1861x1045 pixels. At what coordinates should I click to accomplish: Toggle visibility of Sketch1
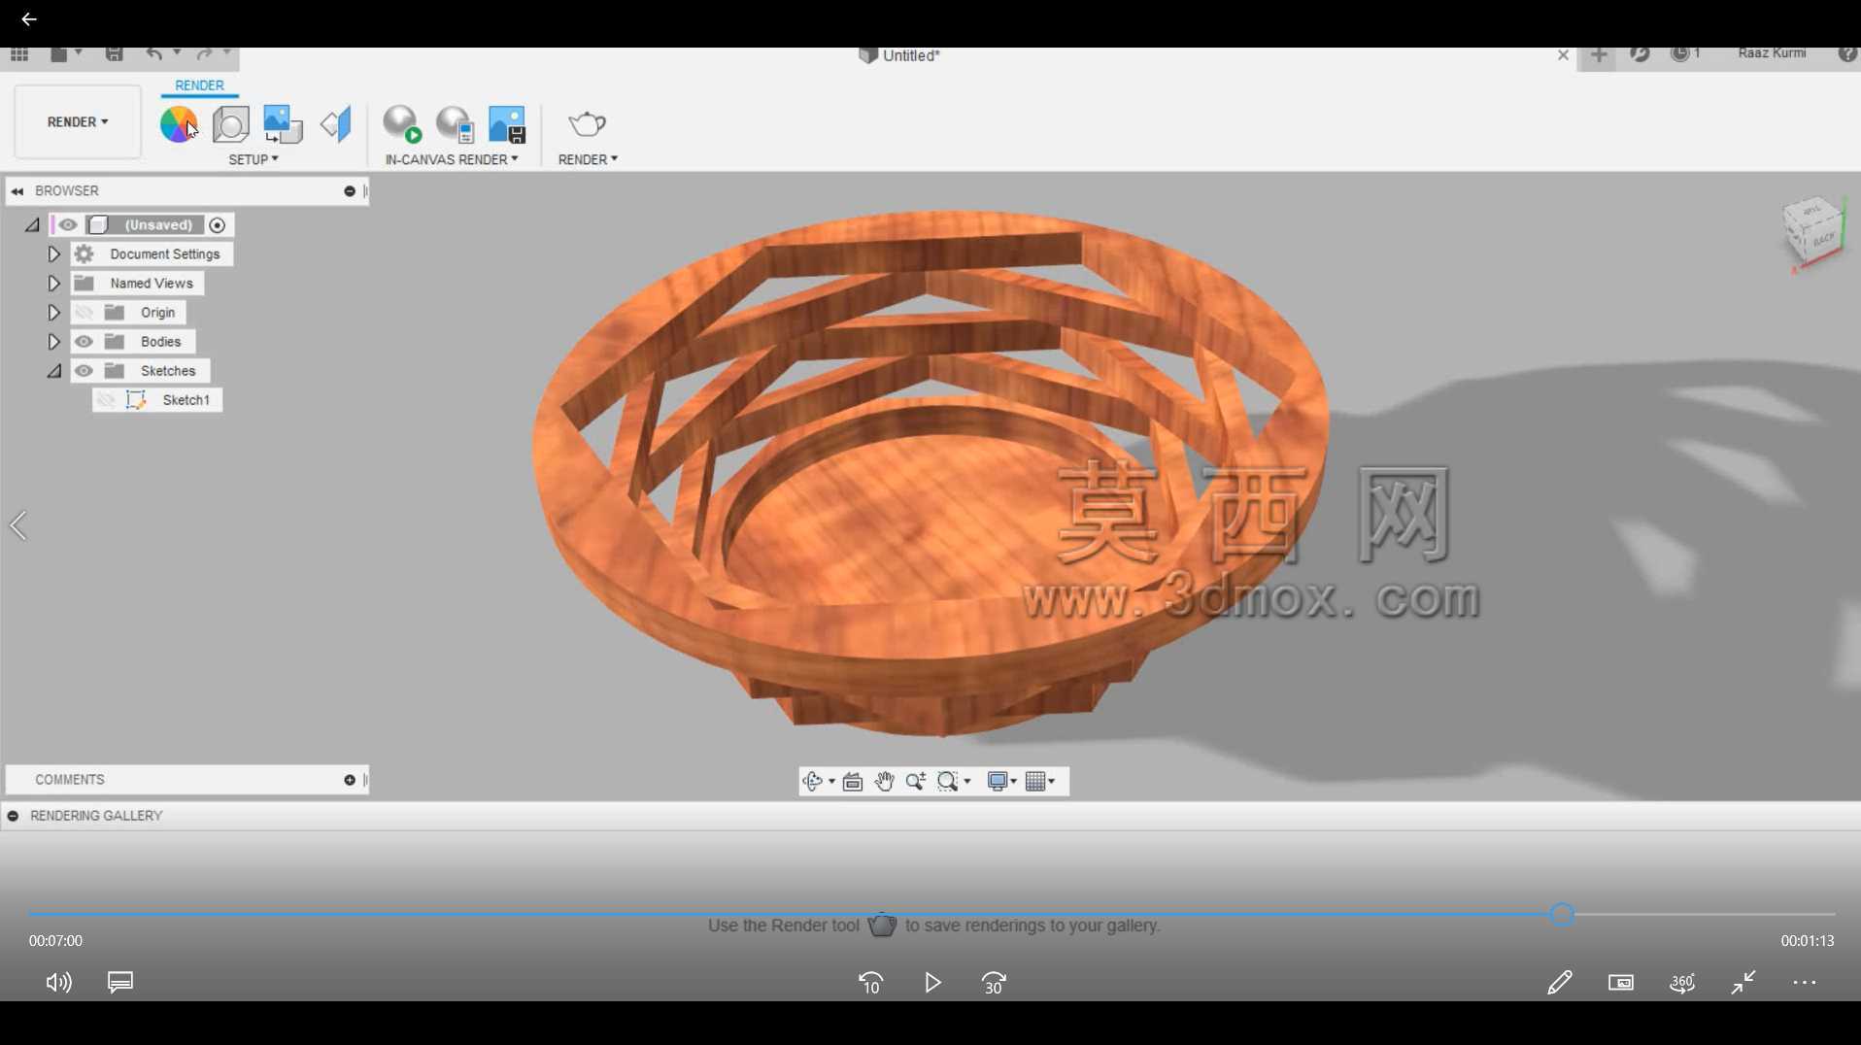tap(106, 400)
